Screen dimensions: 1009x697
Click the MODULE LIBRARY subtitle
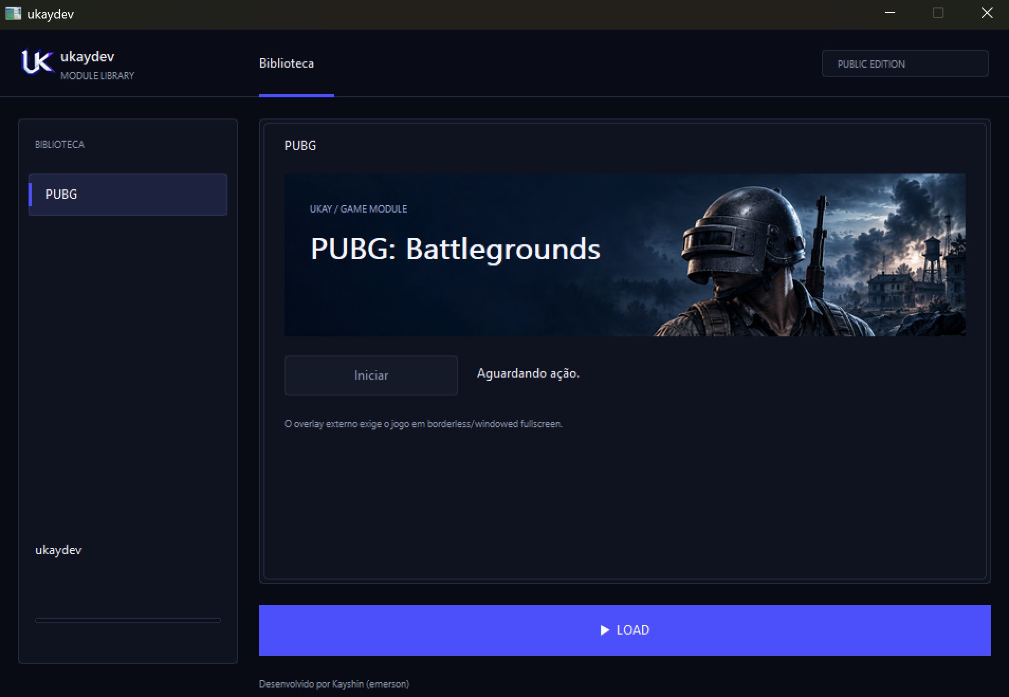click(x=97, y=76)
